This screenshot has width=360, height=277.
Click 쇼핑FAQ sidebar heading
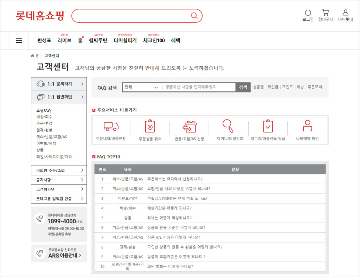pyautogui.click(x=44, y=111)
